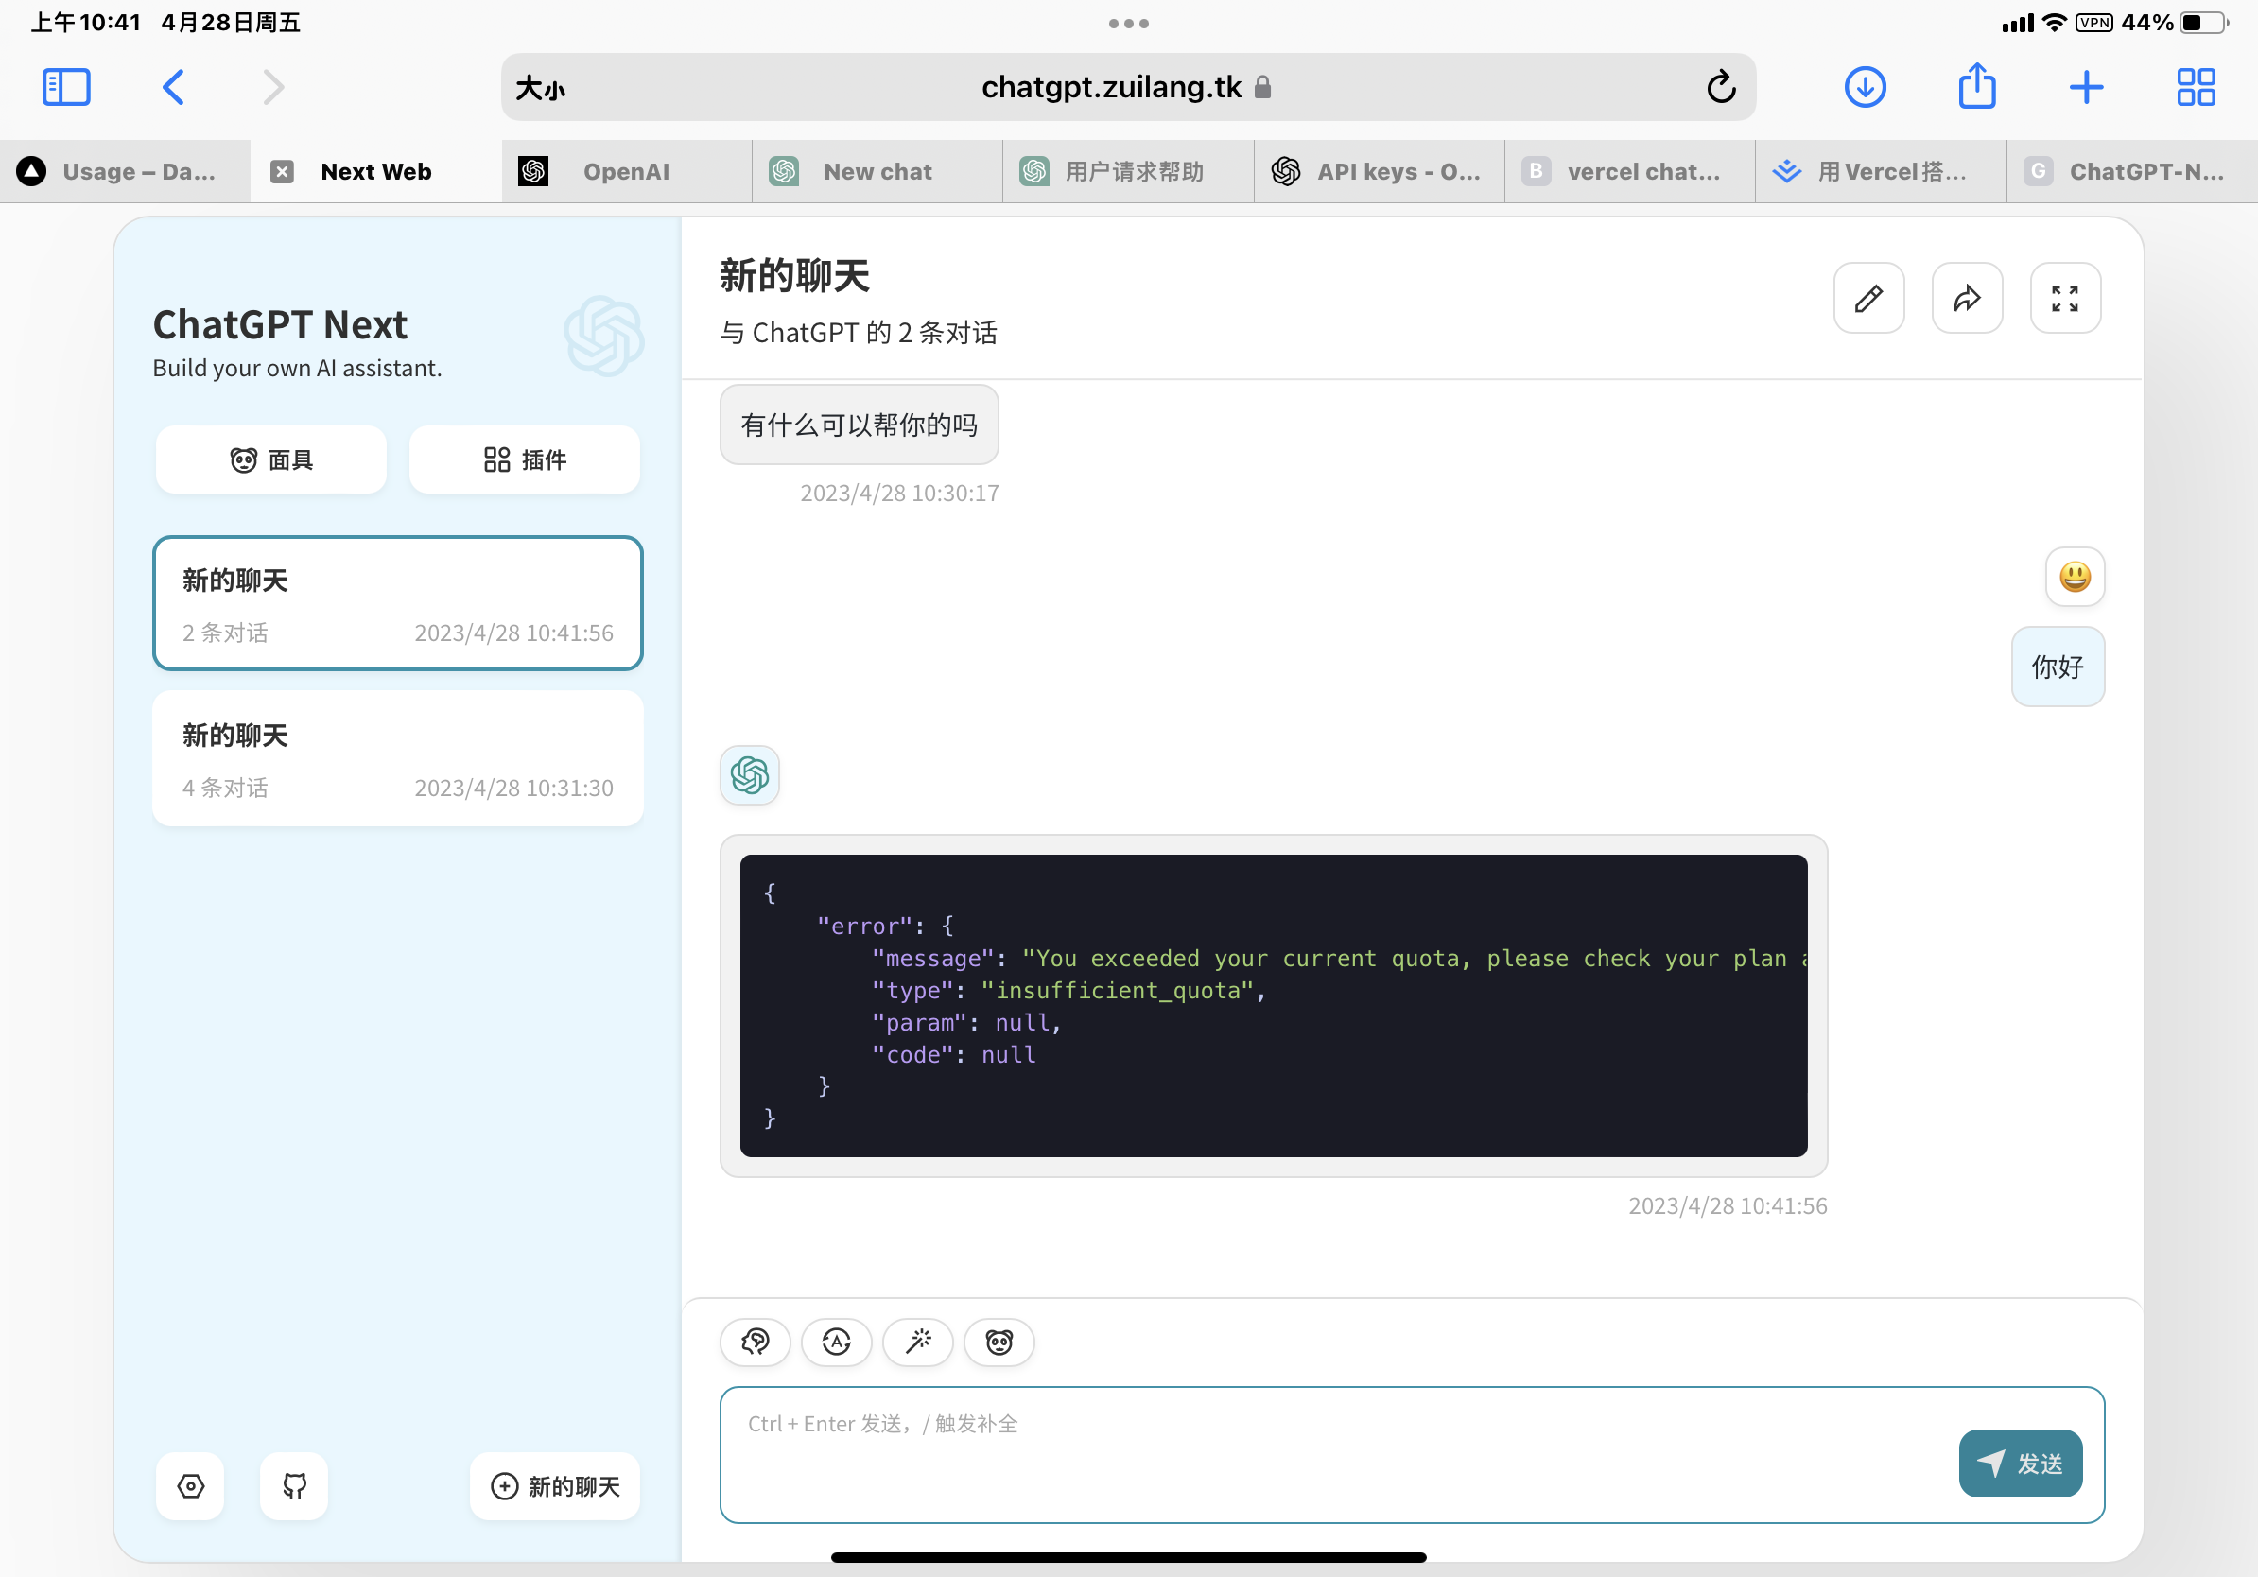Open the Safari share sheet
Screen dimensions: 2258x1577
point(1977,85)
